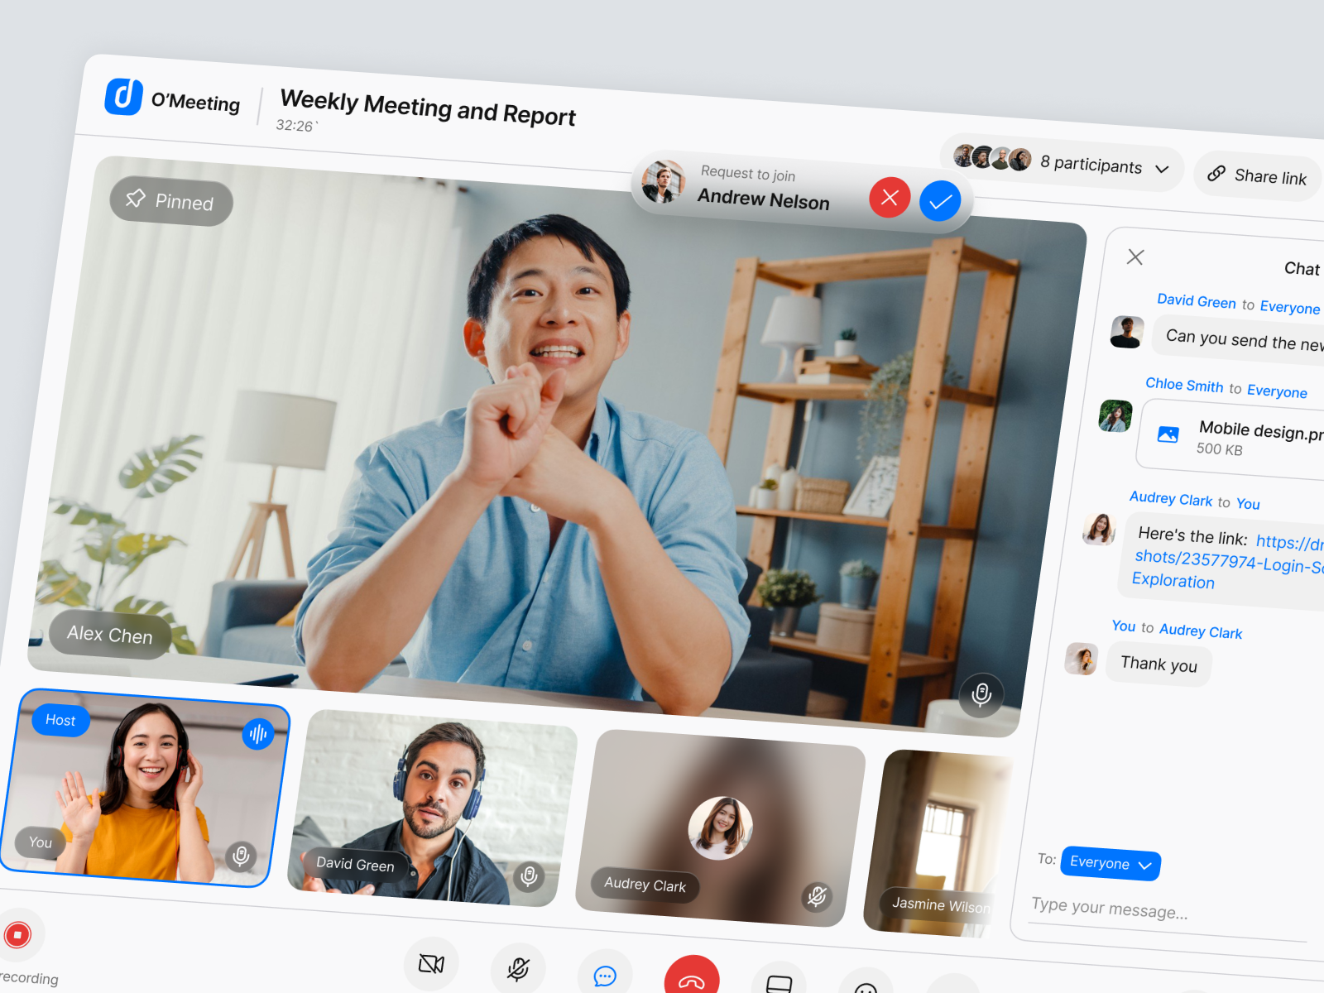Open chat with the toolbar chat icon
Screen dimensions: 1324x993
coord(605,976)
